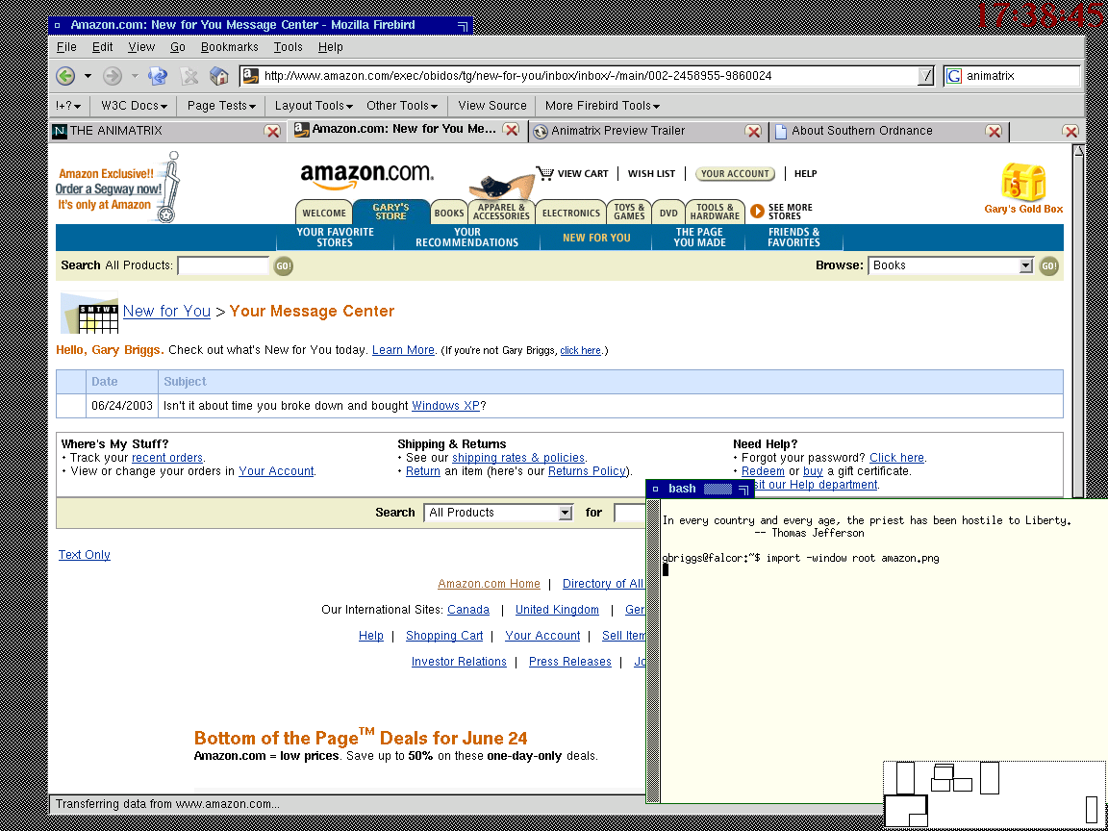
Task: Go back with the browser Back arrow
Action: (65, 76)
